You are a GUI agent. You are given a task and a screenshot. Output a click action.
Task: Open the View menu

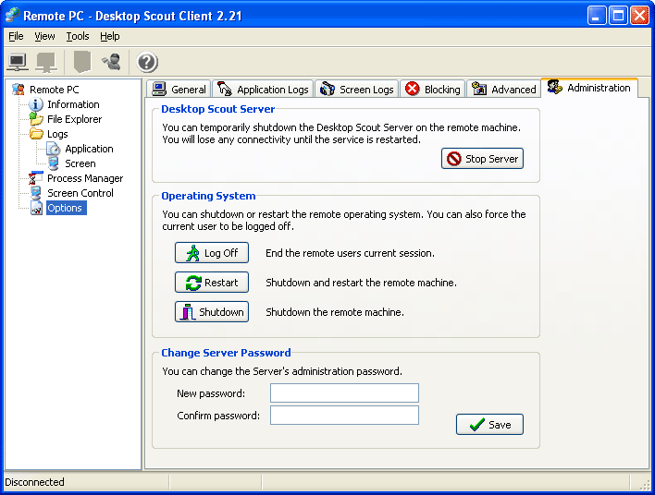point(44,36)
